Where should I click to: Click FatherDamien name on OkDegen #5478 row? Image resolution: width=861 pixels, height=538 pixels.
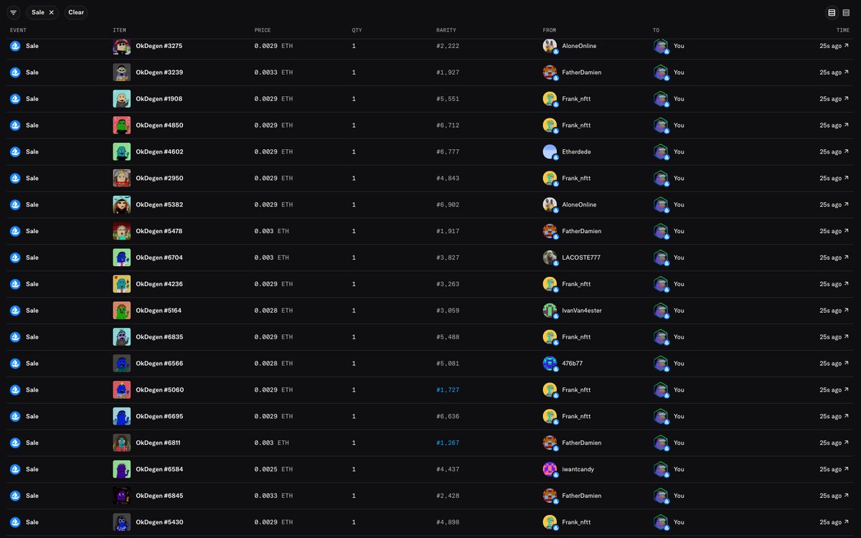click(582, 231)
